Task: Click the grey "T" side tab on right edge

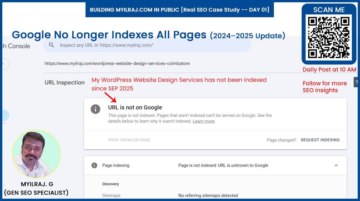Action: click(356, 82)
